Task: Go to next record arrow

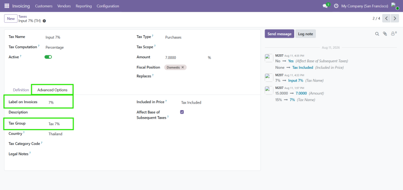Action: [x=395, y=19]
